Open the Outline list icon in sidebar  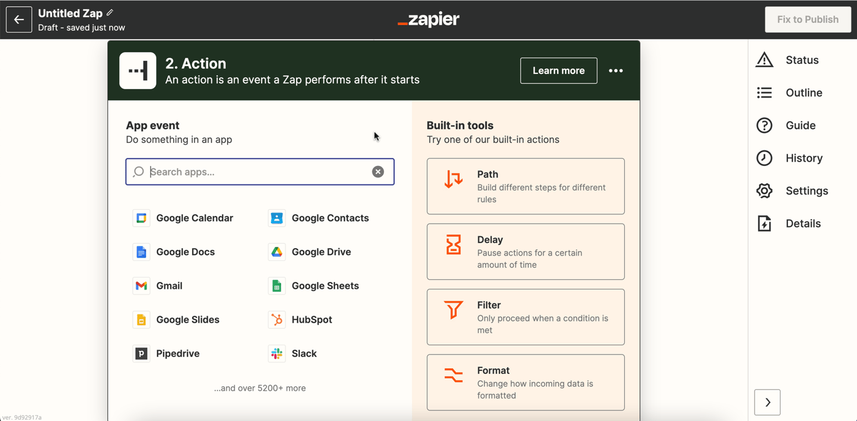point(764,93)
